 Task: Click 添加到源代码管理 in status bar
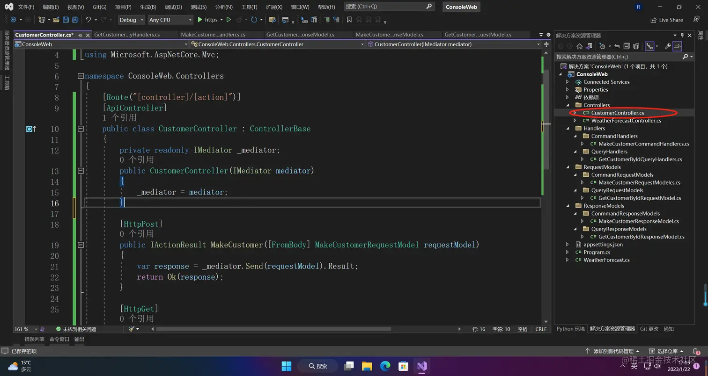(612, 351)
